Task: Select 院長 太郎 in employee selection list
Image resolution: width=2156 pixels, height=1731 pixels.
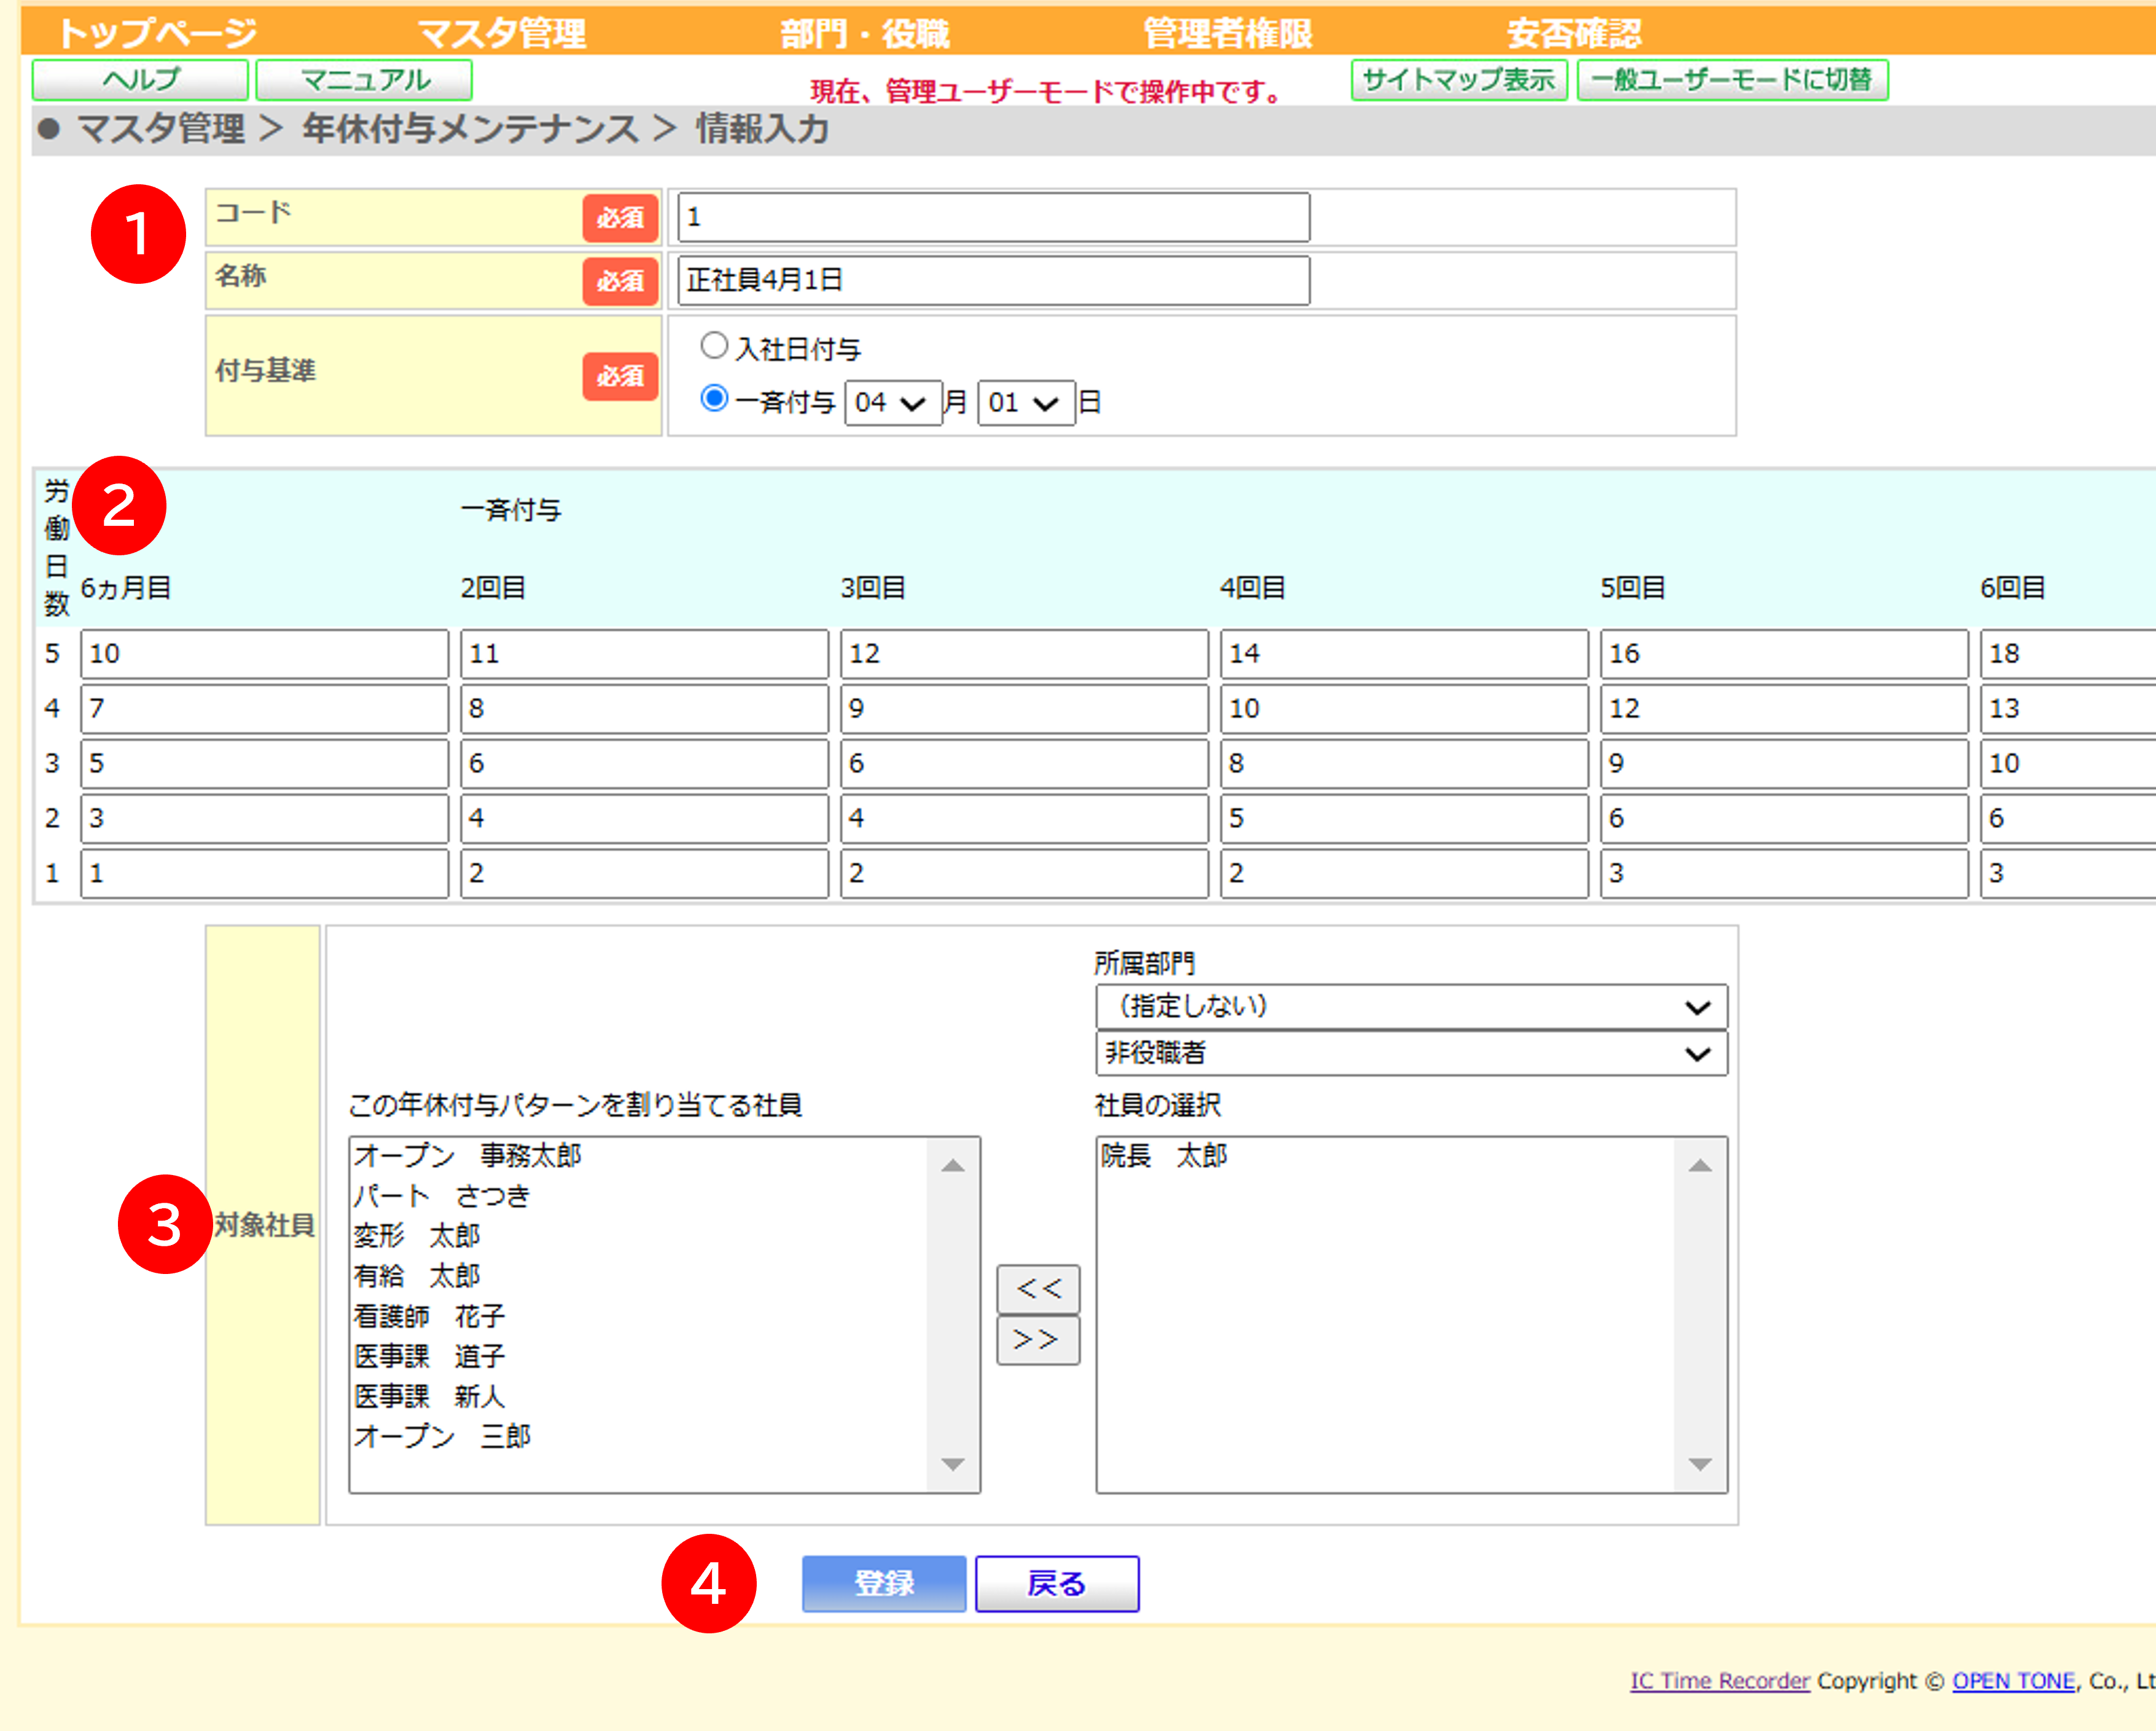Action: pyautogui.click(x=1164, y=1156)
